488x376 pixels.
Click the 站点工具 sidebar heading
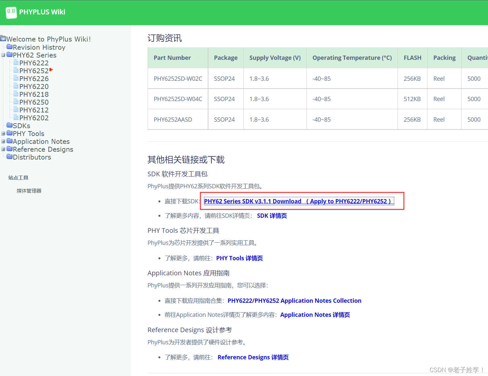(x=18, y=178)
